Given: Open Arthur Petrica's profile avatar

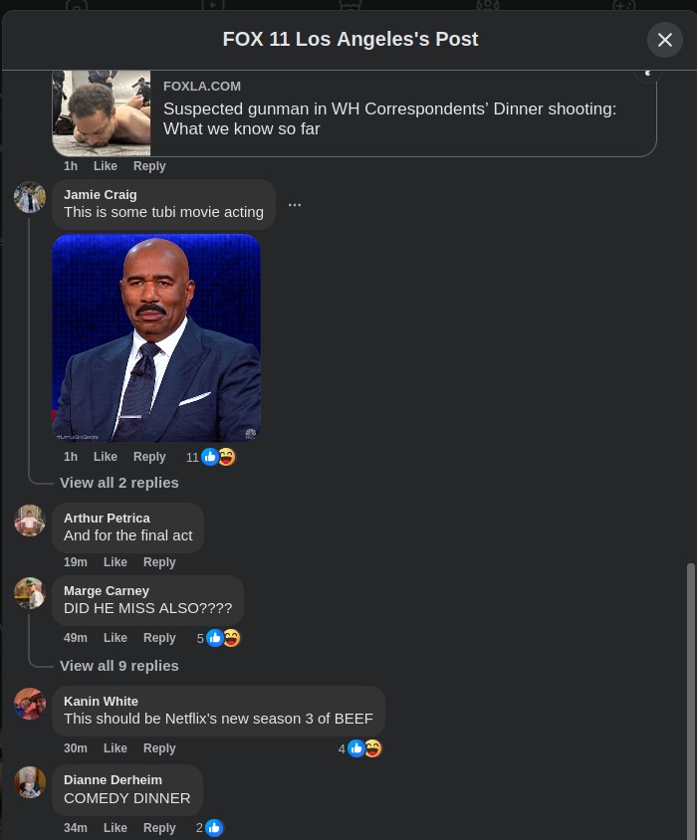Looking at the screenshot, I should tap(30, 521).
